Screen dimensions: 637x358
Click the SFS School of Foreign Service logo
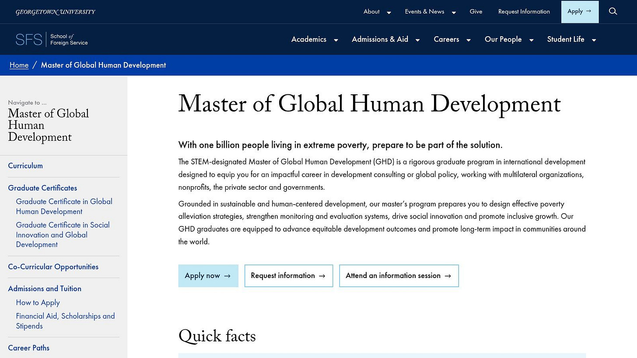51,39
